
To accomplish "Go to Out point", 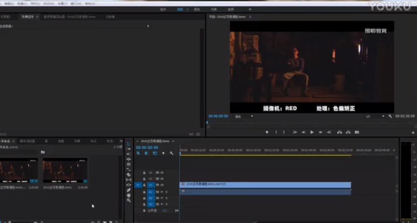I will 329,132.
